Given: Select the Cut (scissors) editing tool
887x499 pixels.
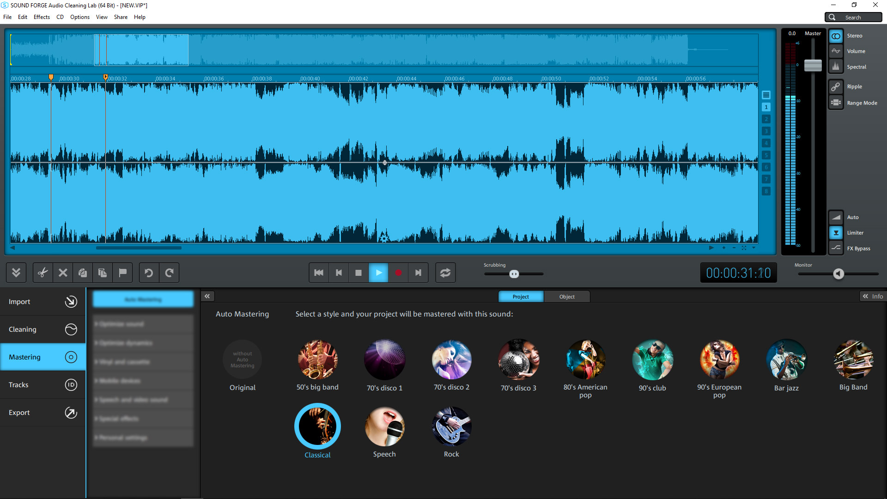Looking at the screenshot, I should 43,273.
